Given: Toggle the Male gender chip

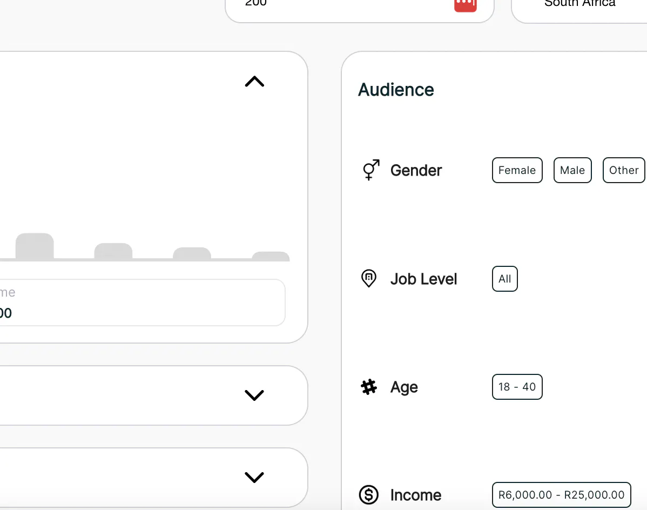Looking at the screenshot, I should 572,170.
